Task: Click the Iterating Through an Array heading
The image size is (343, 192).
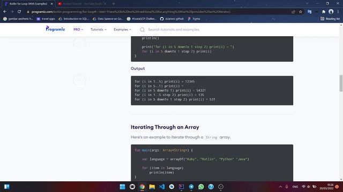Action: 165,127
